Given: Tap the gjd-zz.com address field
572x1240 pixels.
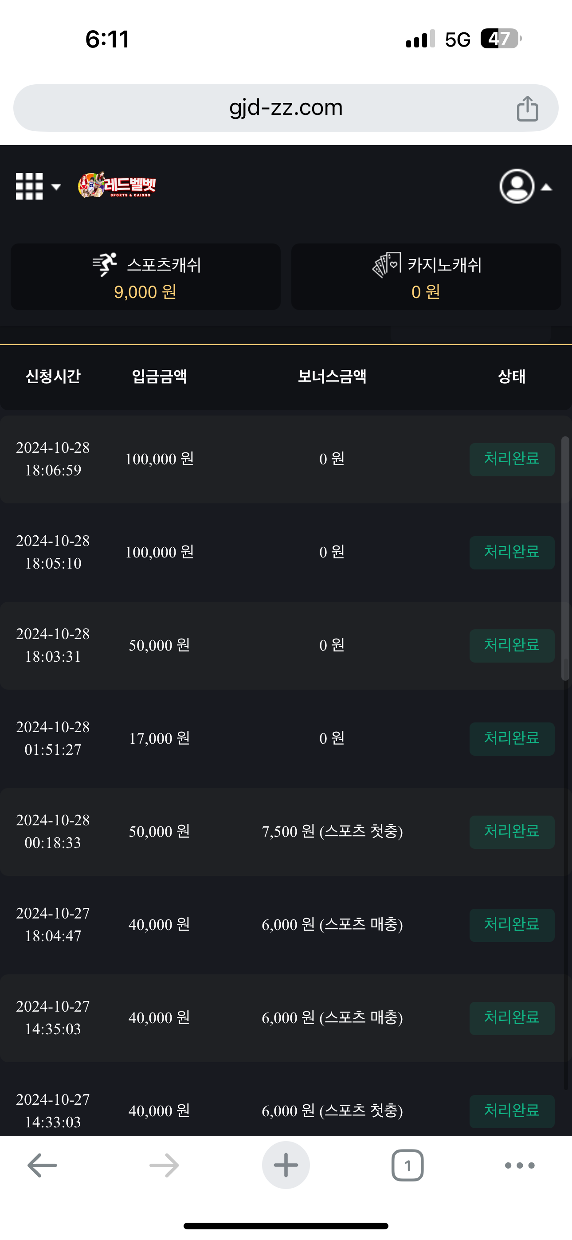Looking at the screenshot, I should tap(286, 108).
